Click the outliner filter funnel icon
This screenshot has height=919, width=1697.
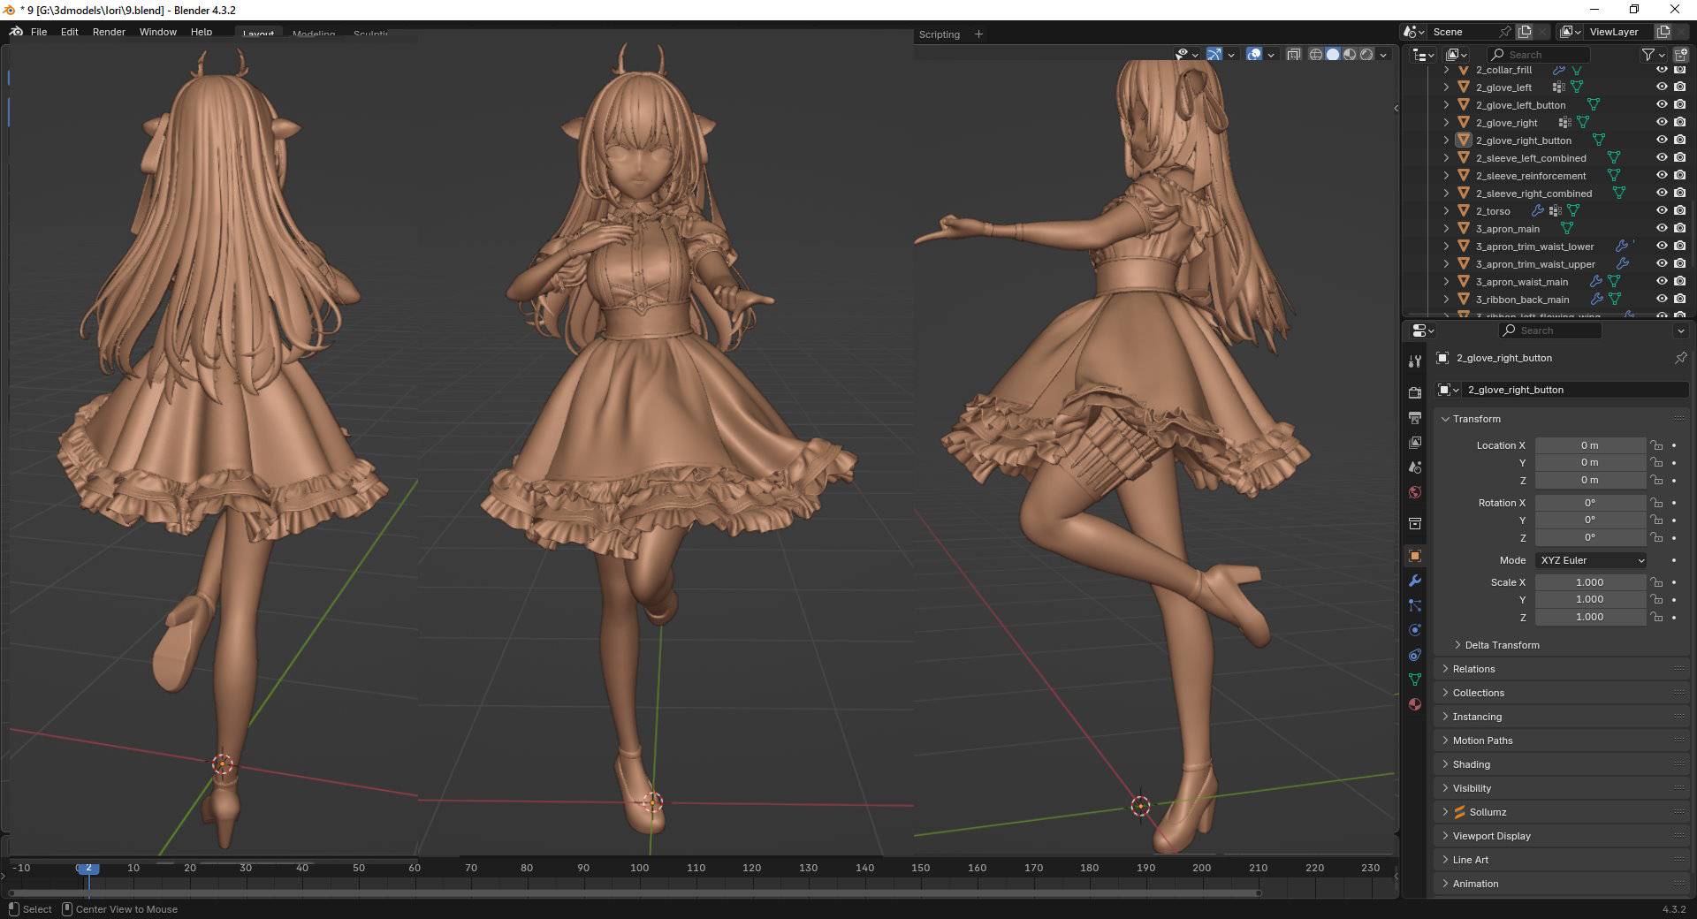click(x=1648, y=55)
